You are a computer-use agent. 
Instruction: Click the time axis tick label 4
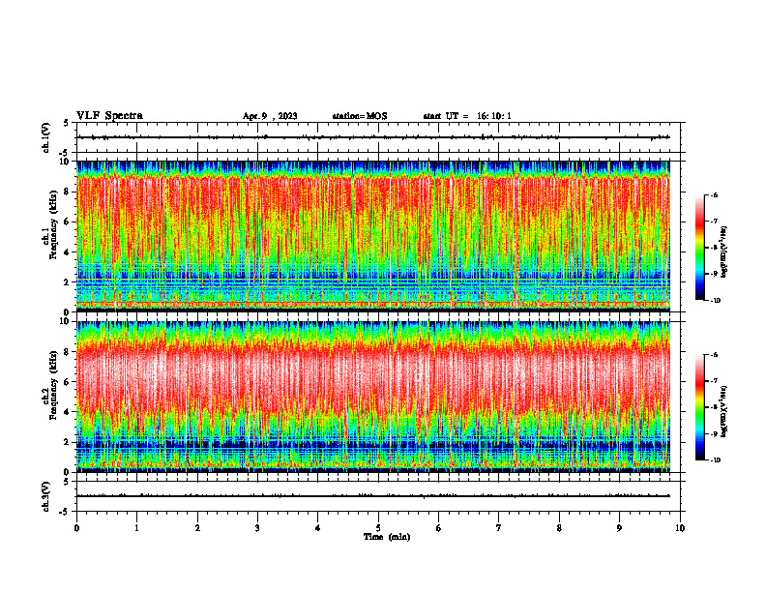click(x=318, y=528)
